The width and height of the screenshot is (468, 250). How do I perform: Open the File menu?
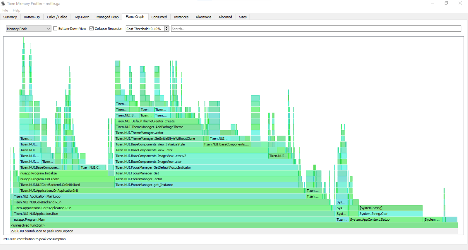(5, 10)
